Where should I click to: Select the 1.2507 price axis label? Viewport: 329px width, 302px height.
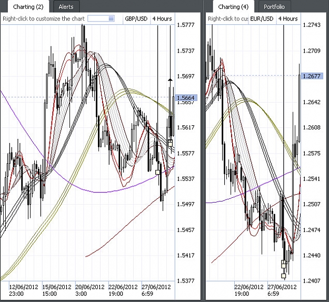click(312, 204)
